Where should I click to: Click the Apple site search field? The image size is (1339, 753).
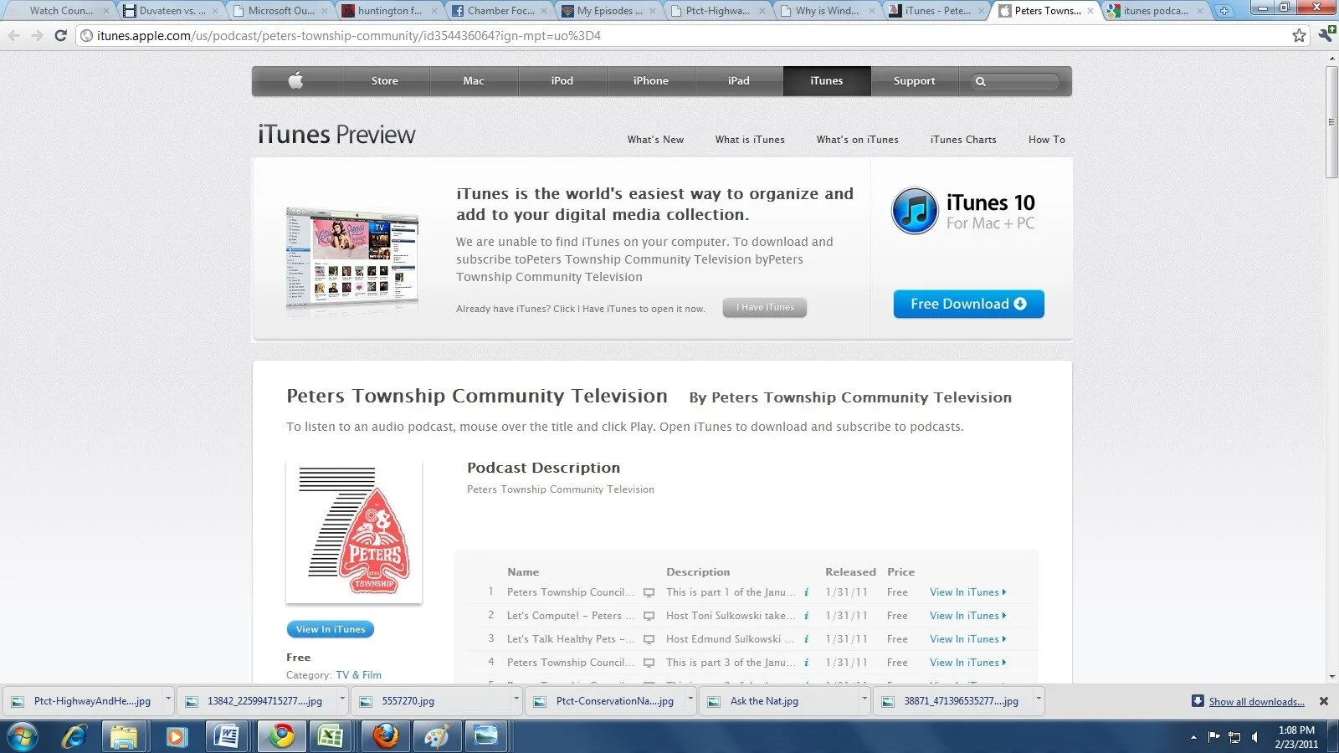coord(1015,81)
